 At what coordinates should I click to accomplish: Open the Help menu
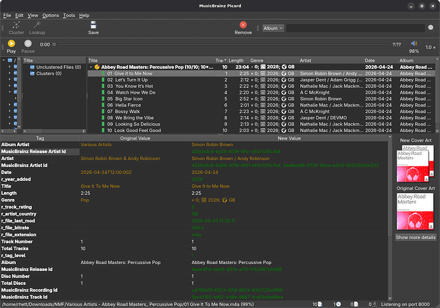coord(84,15)
